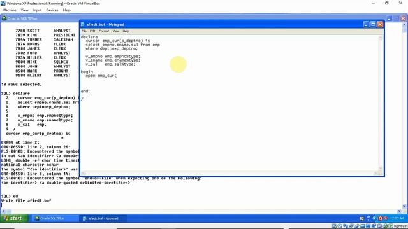This screenshot has width=408, height=229.
Task: Click Notepad horizontal scrollbar right arrow
Action: (x=375, y=173)
